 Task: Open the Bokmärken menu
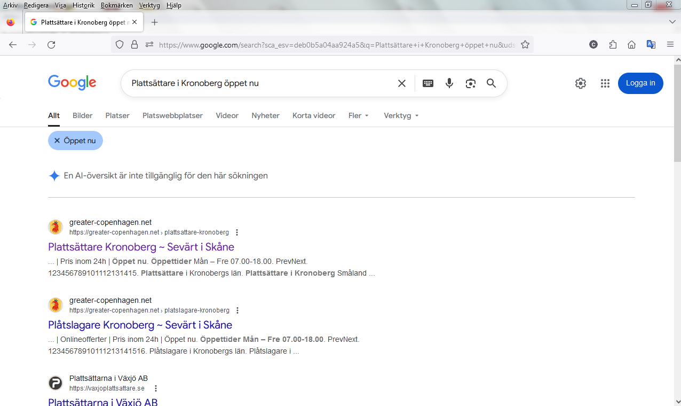[116, 5]
